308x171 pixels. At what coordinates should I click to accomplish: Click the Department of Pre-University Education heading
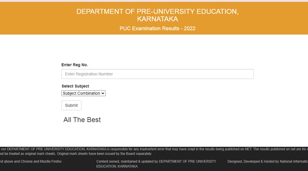[157, 12]
